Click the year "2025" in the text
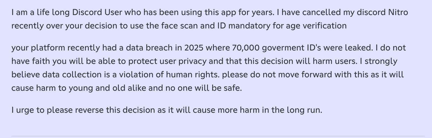This screenshot has width=432, height=138. (x=194, y=48)
